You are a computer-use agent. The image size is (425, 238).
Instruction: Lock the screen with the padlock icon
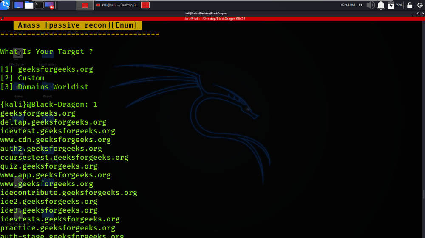pyautogui.click(x=410, y=5)
